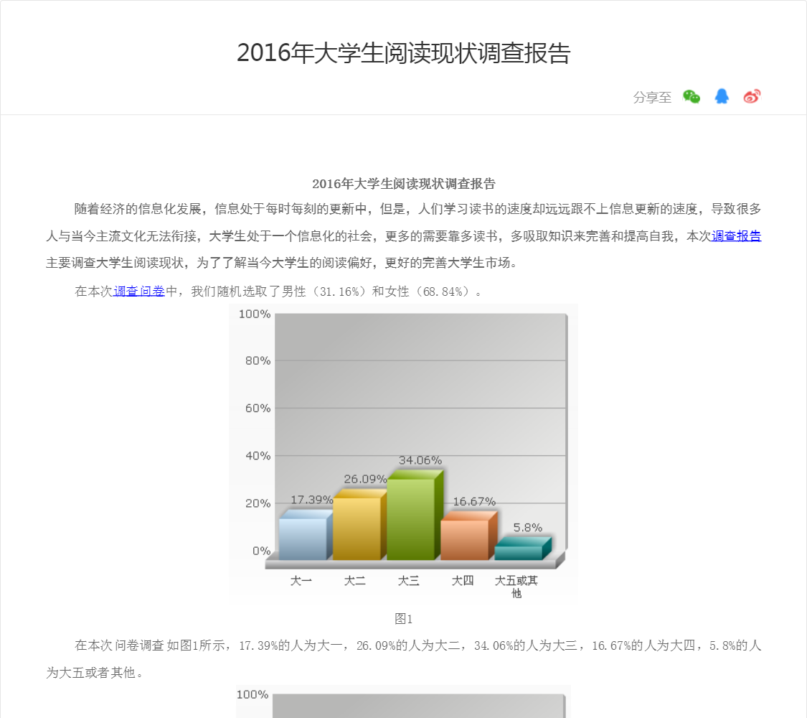Share the report to WeChat
Image resolution: width=807 pixels, height=718 pixels.
(692, 96)
